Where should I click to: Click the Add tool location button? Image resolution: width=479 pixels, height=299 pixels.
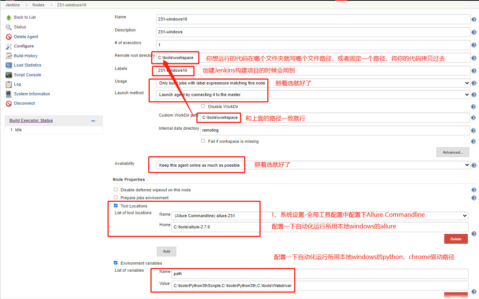(x=167, y=252)
